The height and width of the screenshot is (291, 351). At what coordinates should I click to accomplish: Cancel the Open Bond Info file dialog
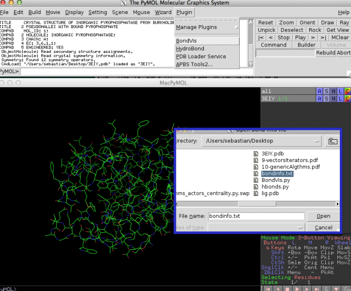click(x=323, y=227)
